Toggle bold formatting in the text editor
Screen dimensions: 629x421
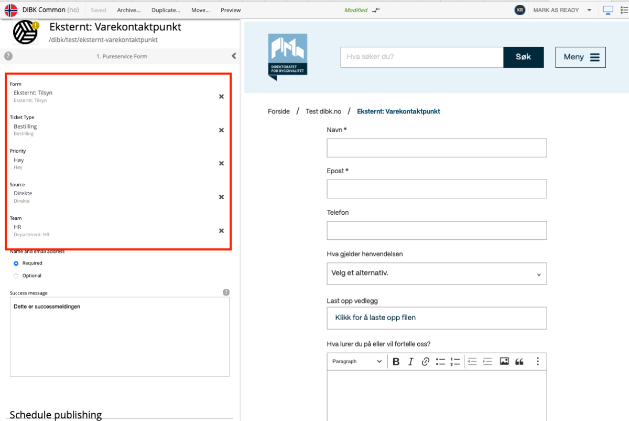(396, 361)
